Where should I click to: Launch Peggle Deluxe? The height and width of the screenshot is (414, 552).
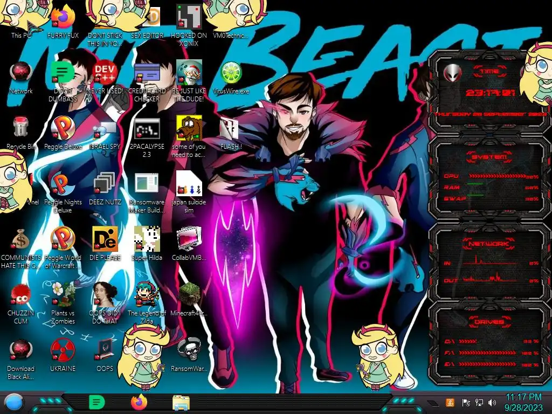pos(63,133)
